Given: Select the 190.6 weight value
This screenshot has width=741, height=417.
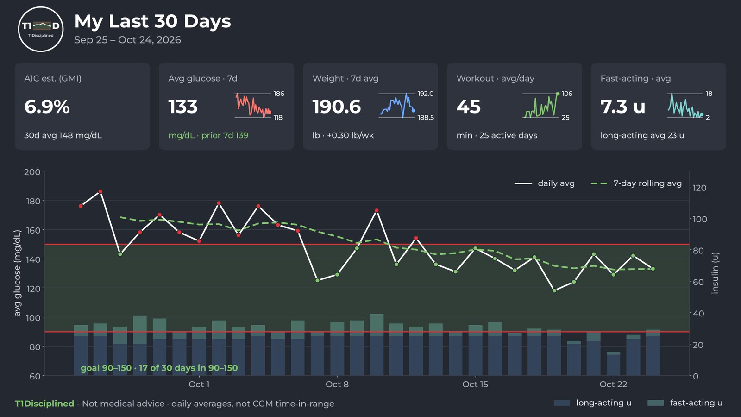Looking at the screenshot, I should tap(337, 107).
